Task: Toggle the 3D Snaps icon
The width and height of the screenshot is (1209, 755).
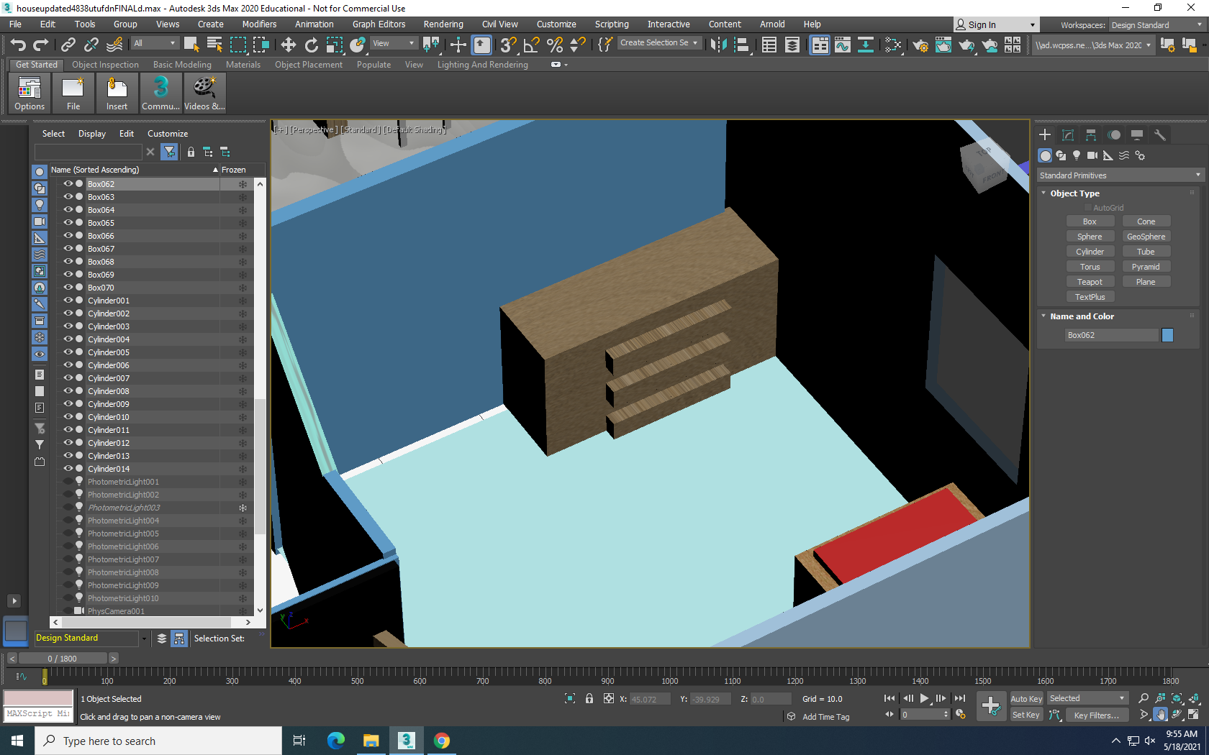Action: [x=508, y=45]
